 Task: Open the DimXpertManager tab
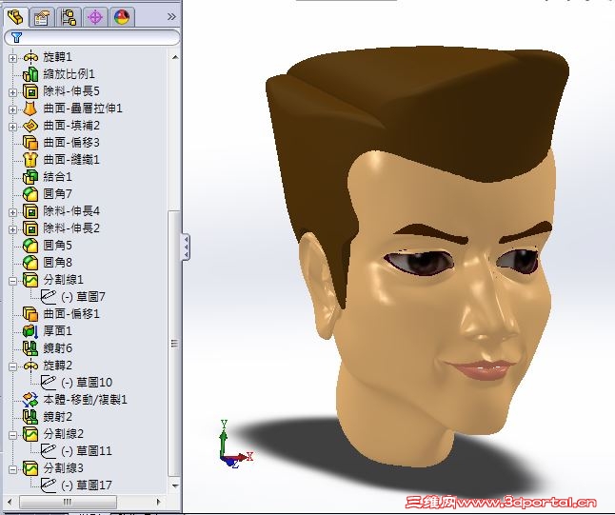click(x=95, y=17)
